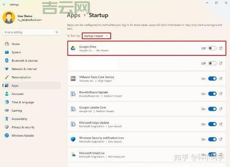Click the User Demo account name

click(25, 16)
